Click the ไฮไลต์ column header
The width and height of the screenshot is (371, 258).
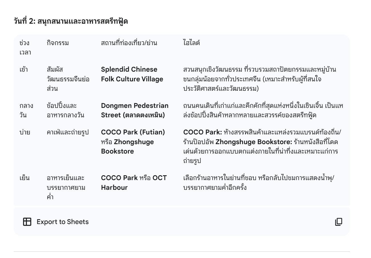192,43
